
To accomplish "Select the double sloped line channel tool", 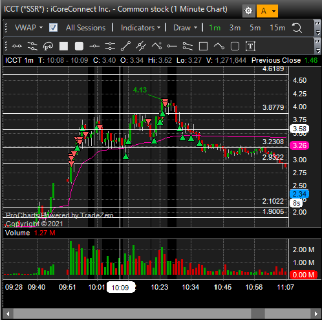I will pos(32,46).
